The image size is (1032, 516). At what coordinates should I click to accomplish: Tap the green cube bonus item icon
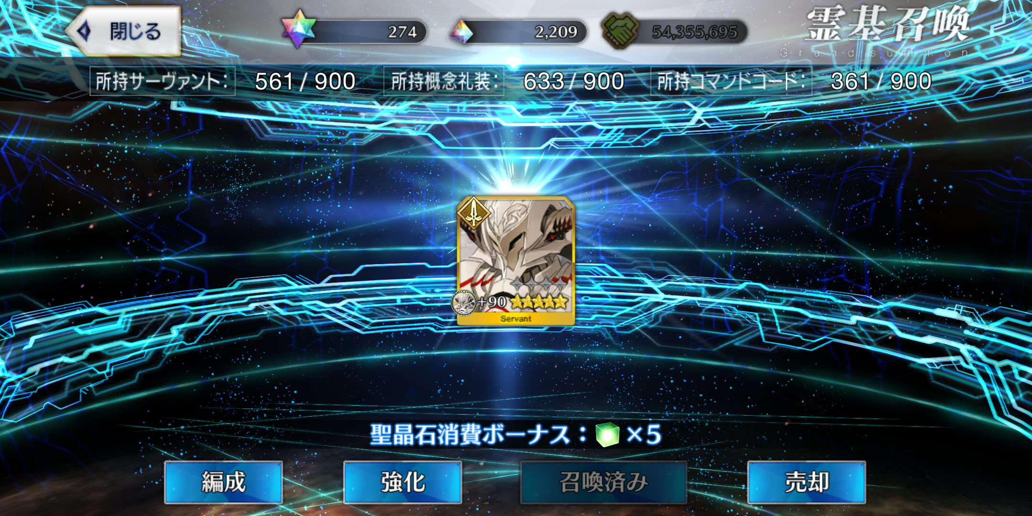click(x=607, y=434)
